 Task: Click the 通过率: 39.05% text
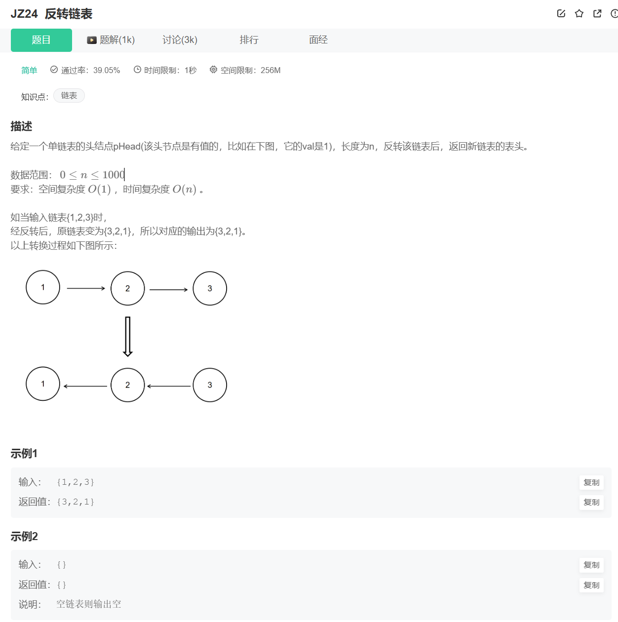click(91, 70)
